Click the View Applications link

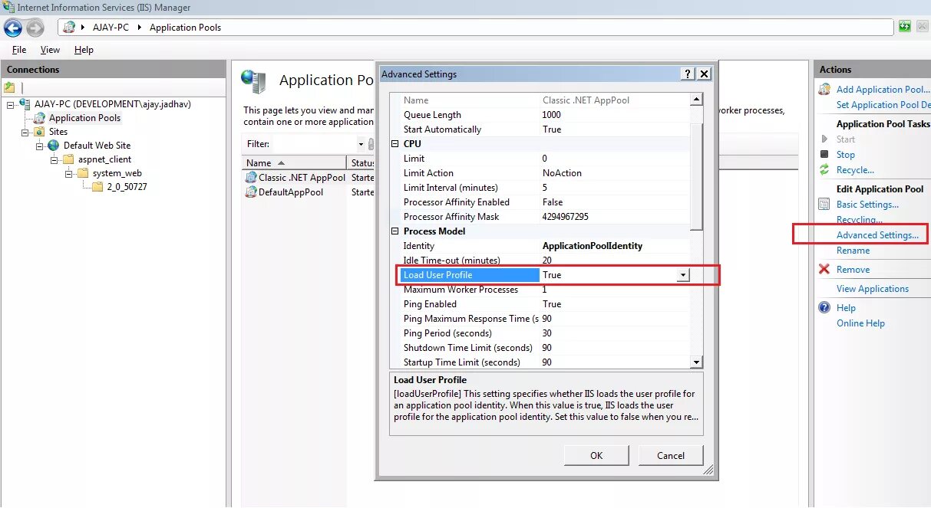[873, 289]
